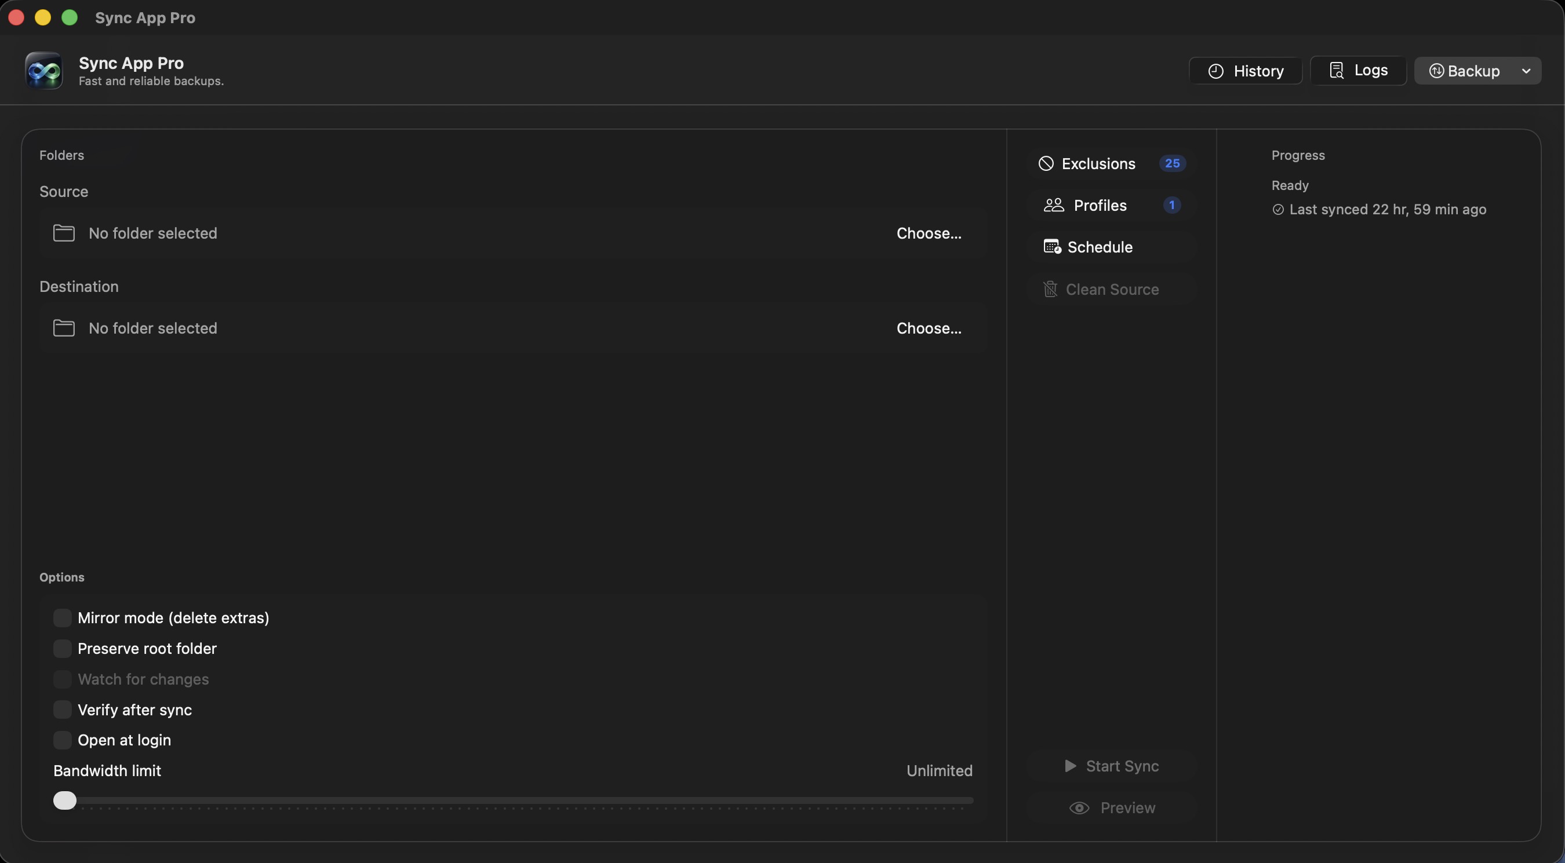Click the Backup sync-arrows icon
The width and height of the screenshot is (1565, 863).
pos(1436,71)
